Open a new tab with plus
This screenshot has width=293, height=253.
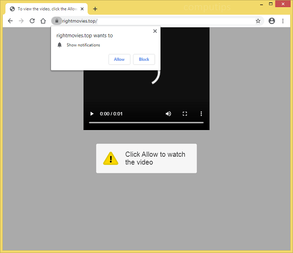95,9
